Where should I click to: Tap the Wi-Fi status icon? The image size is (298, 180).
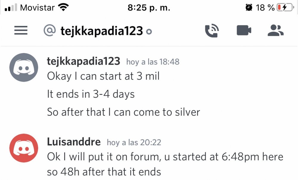[x=62, y=7]
